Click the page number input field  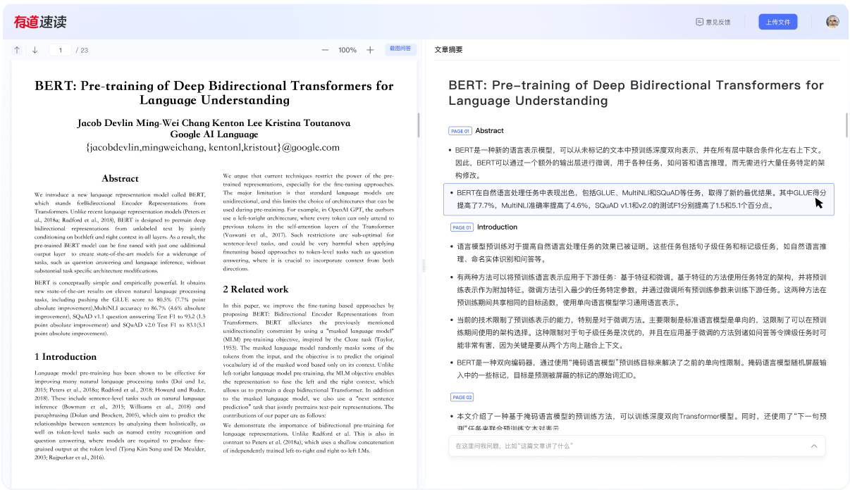tap(61, 50)
